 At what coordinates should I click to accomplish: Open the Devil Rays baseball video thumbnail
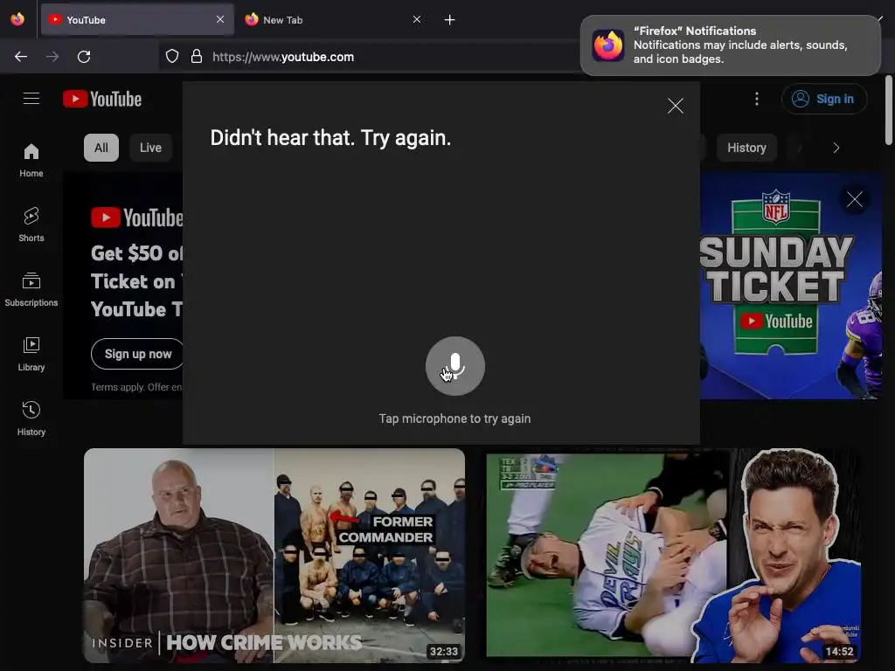click(x=674, y=556)
